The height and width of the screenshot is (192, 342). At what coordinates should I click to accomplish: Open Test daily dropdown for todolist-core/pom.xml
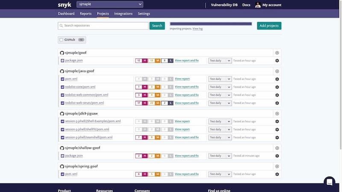(220, 87)
